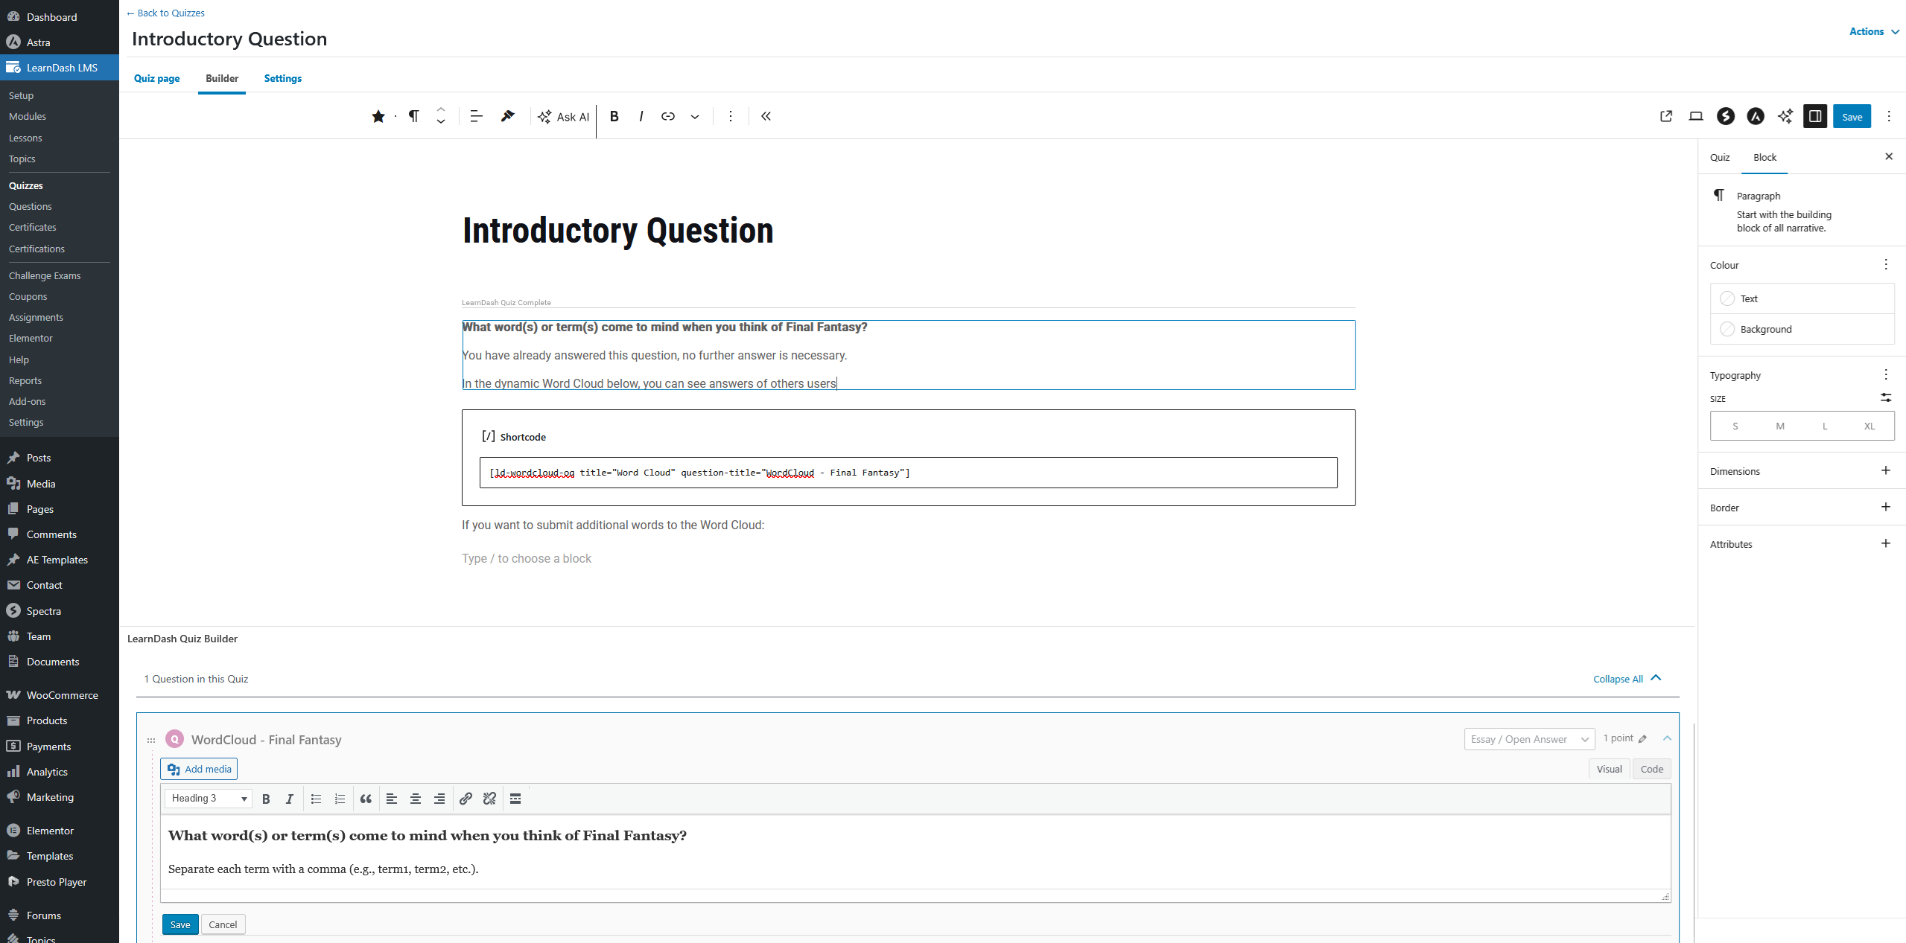1906x943 pixels.
Task: Click the AI sparkle icon top right
Action: [x=1785, y=116]
